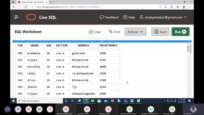Click the results pane vertical scrollbar thumb
204x115 pixels.
click(x=188, y=49)
